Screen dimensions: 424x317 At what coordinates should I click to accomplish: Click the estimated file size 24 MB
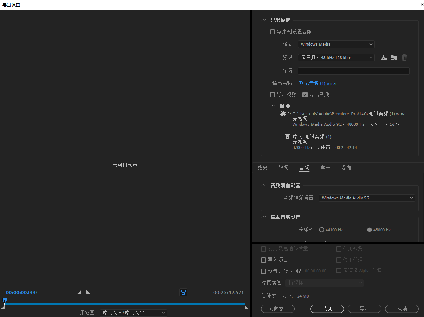click(x=303, y=296)
